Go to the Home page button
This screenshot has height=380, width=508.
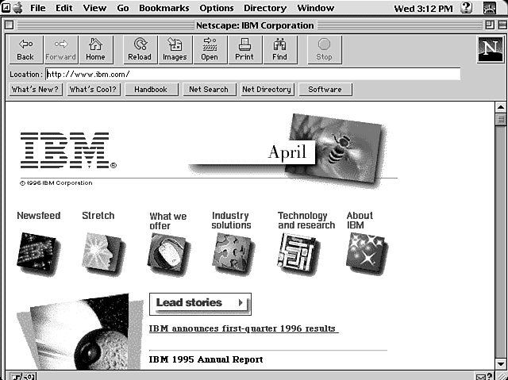pos(95,49)
